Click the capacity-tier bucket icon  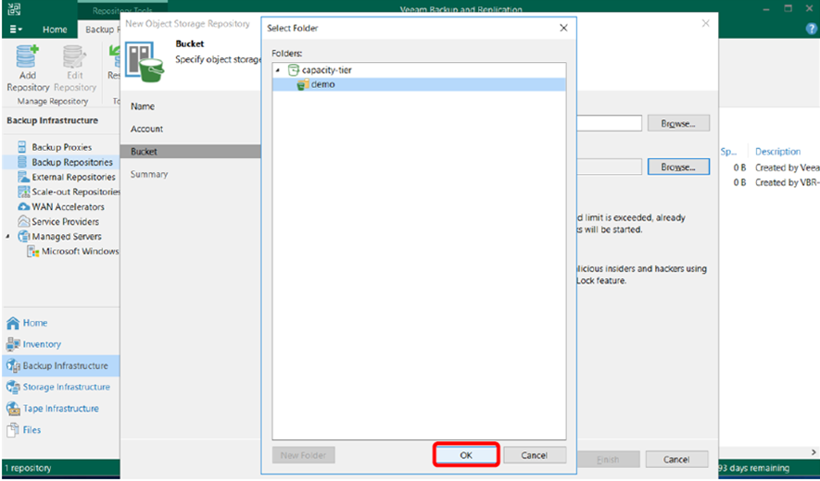[294, 70]
